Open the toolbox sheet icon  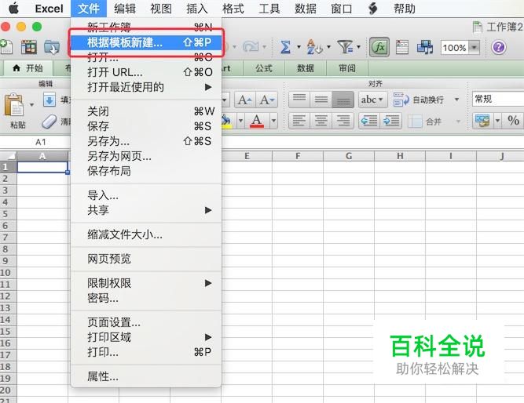pyautogui.click(x=402, y=47)
